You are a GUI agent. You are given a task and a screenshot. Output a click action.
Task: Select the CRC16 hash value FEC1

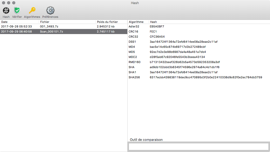153,32
